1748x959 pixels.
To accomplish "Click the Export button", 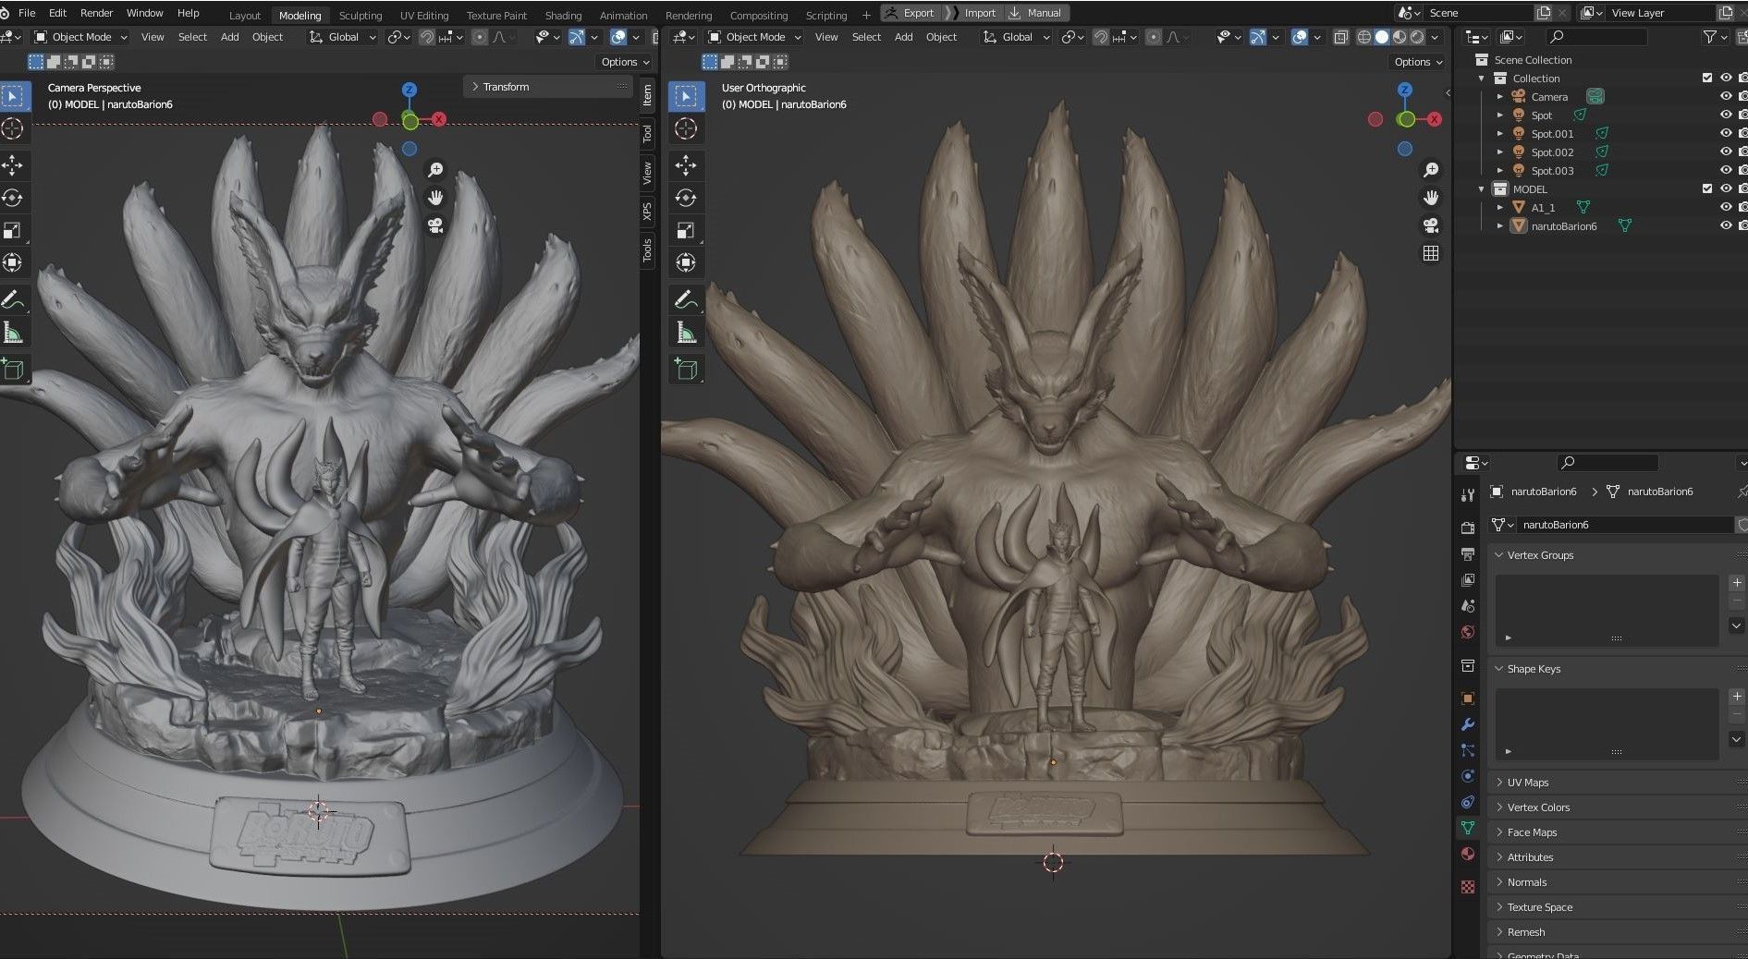I will coord(911,13).
